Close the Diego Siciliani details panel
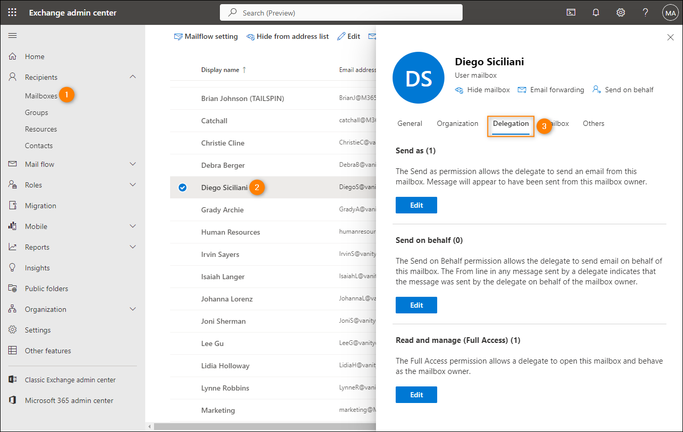Viewport: 683px width, 432px height. tap(671, 37)
